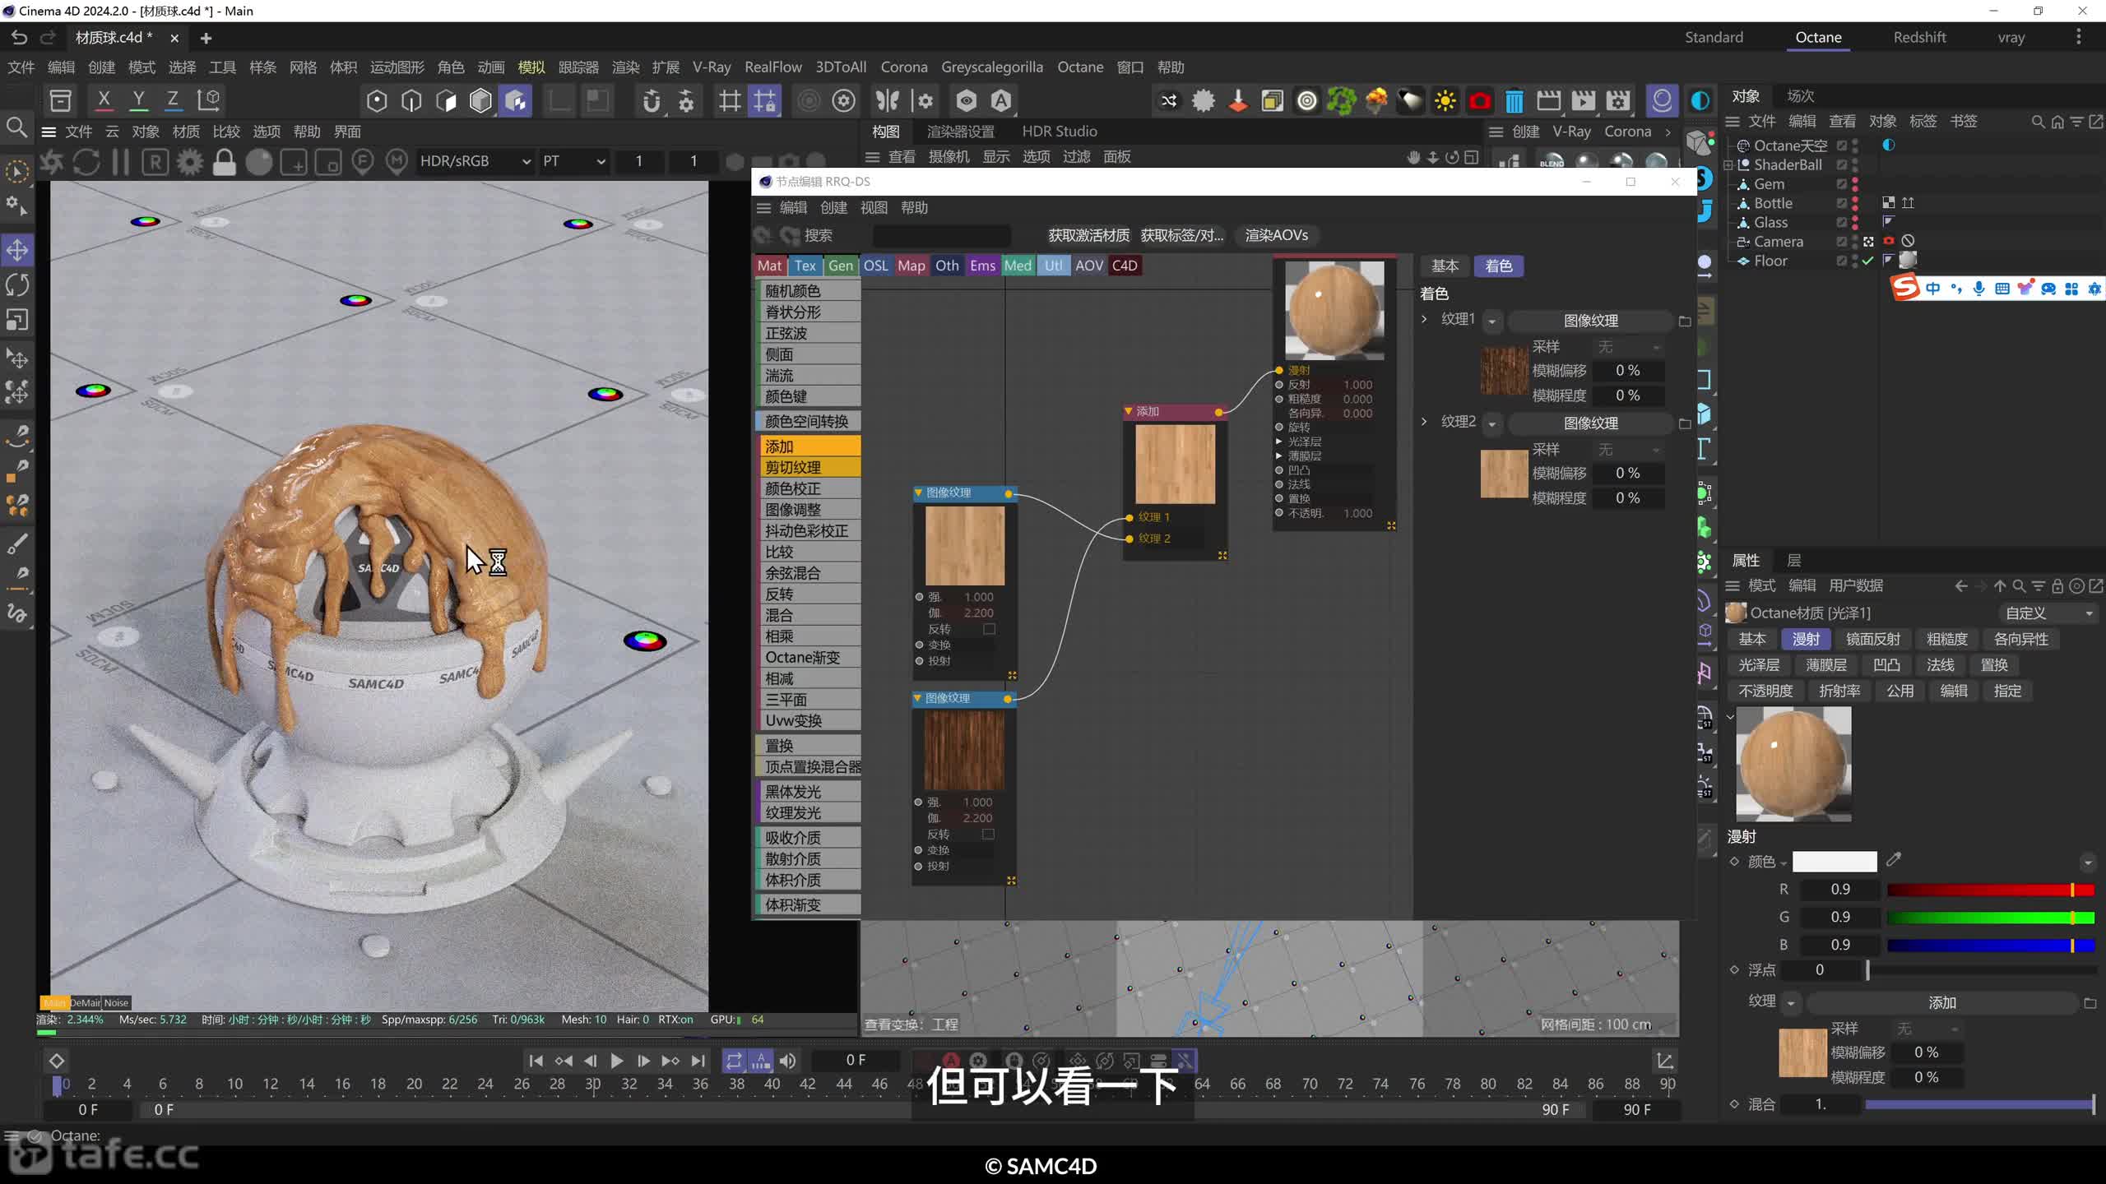The image size is (2106, 1184).
Task: Click the 基本 tab in node properties
Action: click(1445, 266)
